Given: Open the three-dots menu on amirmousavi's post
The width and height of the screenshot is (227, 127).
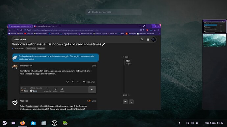Looking at the screenshot, I should click(78, 82).
